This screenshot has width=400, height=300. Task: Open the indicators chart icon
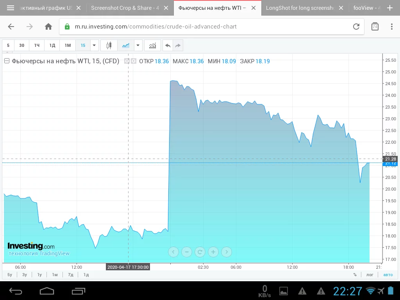tap(153, 45)
